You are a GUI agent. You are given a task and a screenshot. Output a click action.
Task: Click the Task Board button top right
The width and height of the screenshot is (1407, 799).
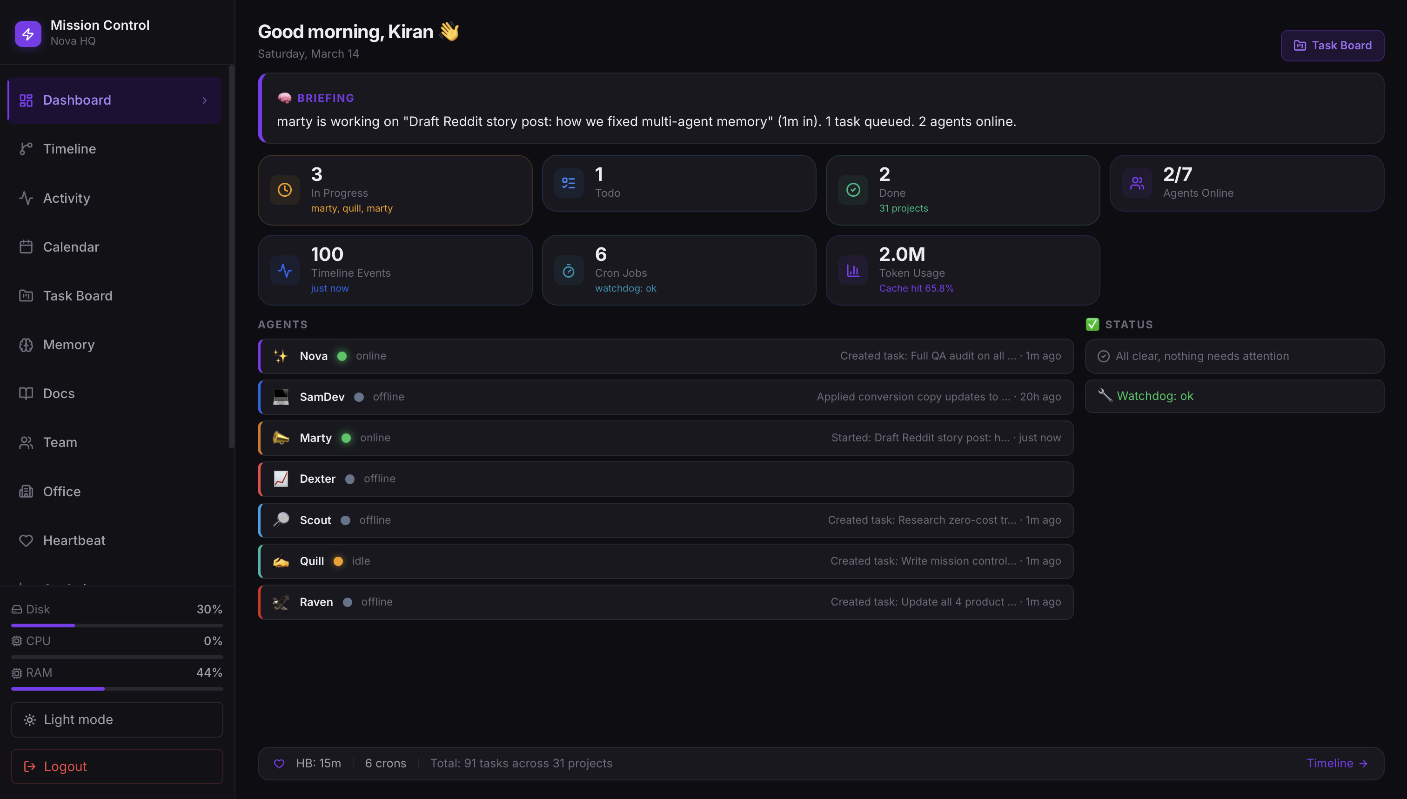pyautogui.click(x=1333, y=45)
